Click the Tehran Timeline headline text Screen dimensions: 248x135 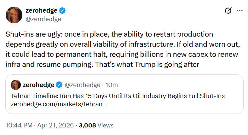click(x=118, y=96)
